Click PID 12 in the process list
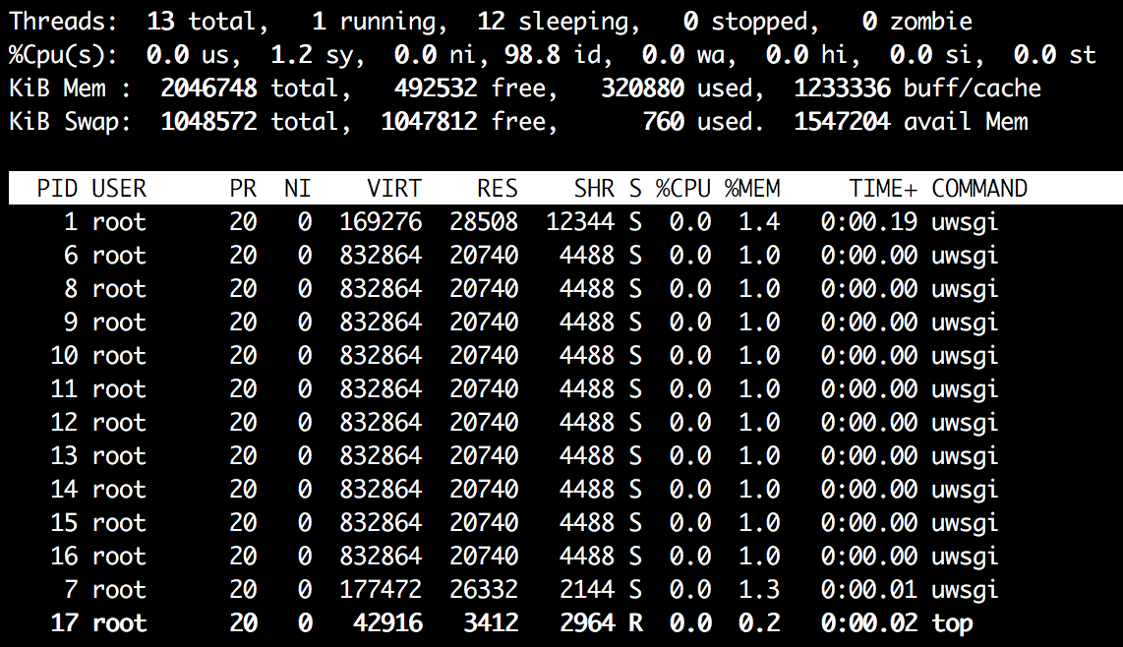 pyautogui.click(x=64, y=422)
